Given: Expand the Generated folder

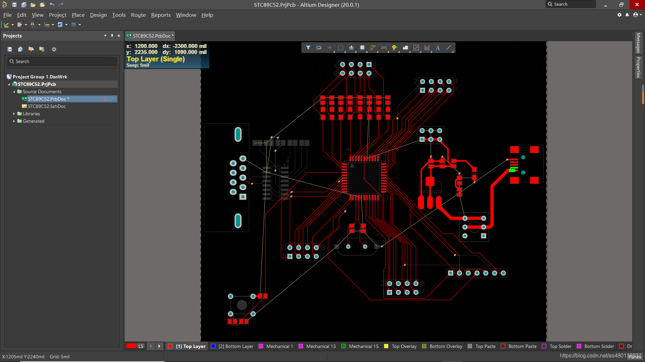Looking at the screenshot, I should click(14, 121).
